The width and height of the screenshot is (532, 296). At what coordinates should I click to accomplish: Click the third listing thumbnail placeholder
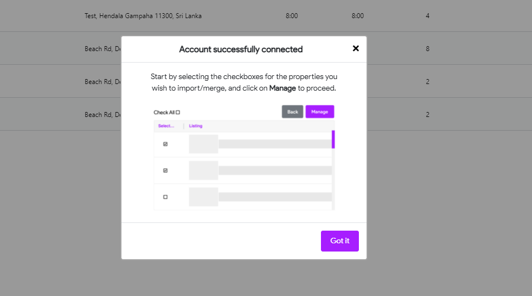pyautogui.click(x=203, y=197)
